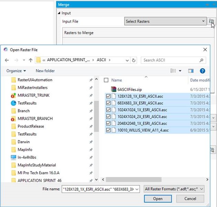This screenshot has width=217, height=207.
Task: Click the Open button
Action: (158, 199)
